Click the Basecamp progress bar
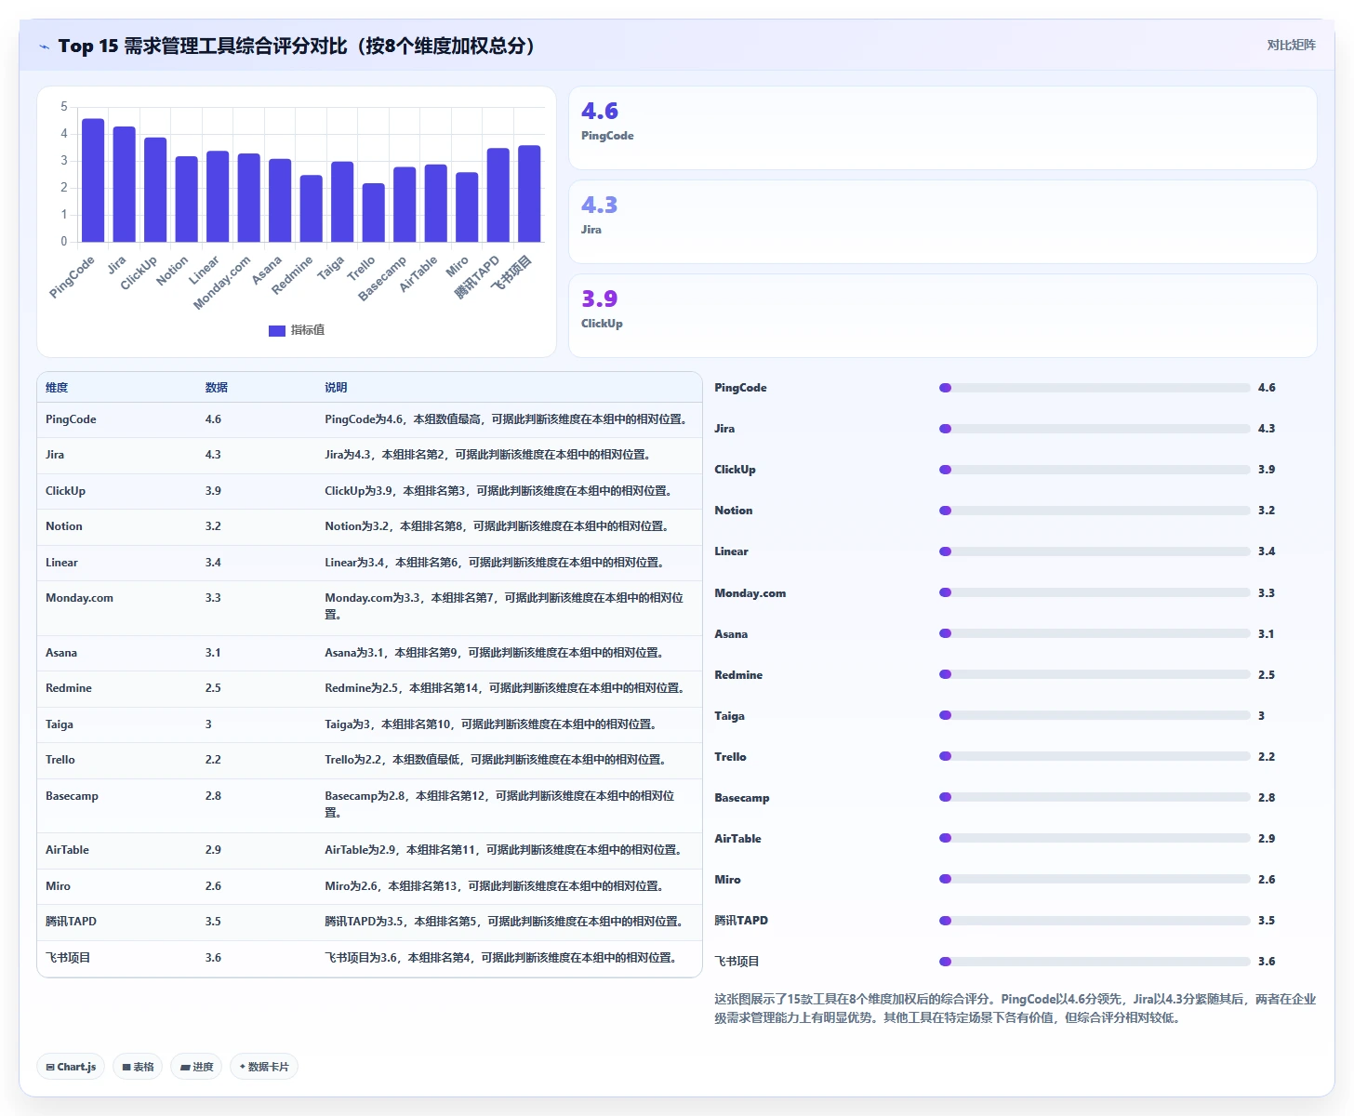Viewport: 1354px width, 1116px height. pos(1095,797)
